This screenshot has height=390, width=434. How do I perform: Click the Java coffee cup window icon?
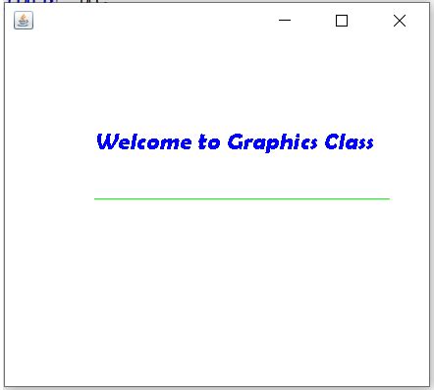tap(24, 21)
